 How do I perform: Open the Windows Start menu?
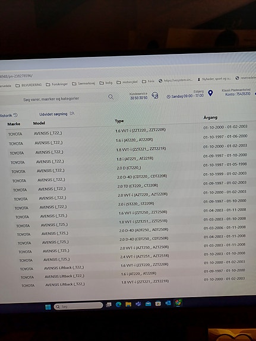coord(48,307)
